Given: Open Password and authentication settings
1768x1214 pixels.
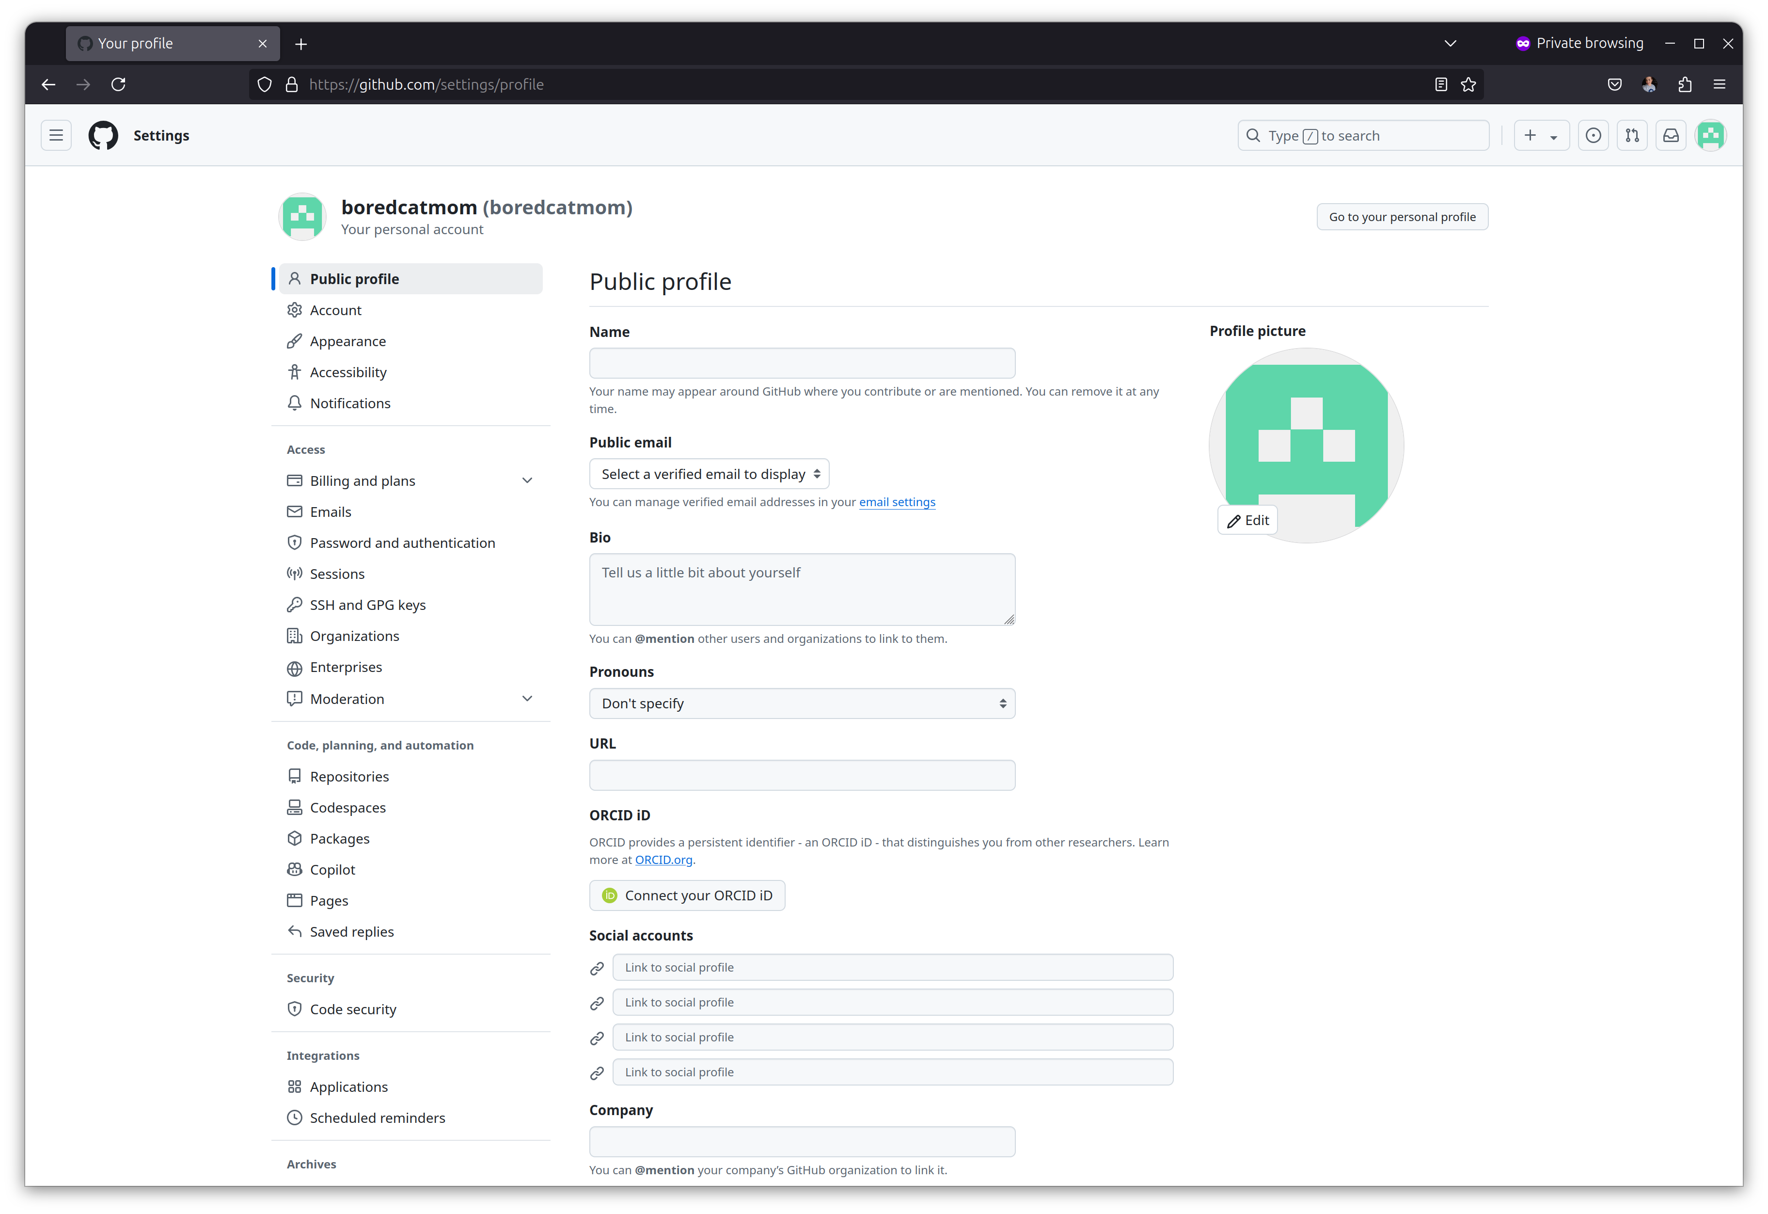Looking at the screenshot, I should tap(410, 543).
